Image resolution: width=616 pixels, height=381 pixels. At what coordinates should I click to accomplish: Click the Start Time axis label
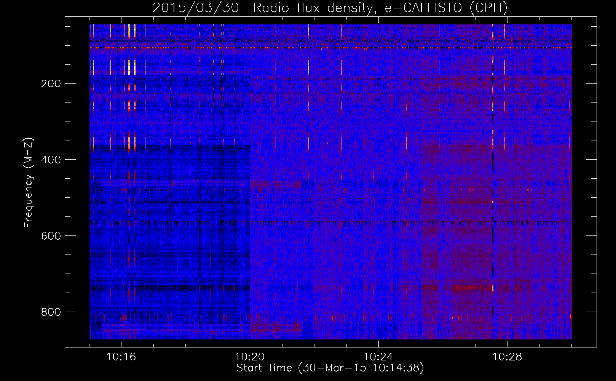tap(330, 368)
